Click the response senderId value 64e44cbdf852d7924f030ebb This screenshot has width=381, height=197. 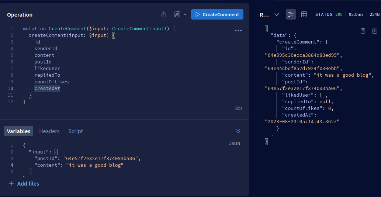(302, 69)
